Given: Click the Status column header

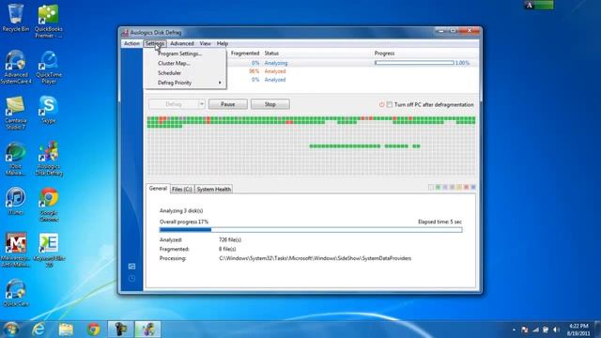Looking at the screenshot, I should [271, 54].
